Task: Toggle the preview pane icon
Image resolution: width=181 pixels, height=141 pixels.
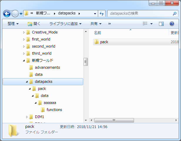Action: 161,24
